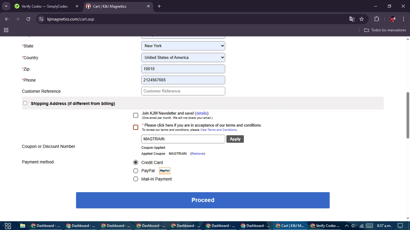The image size is (410, 230).
Task: Reload the cart page
Action: pyautogui.click(x=28, y=19)
